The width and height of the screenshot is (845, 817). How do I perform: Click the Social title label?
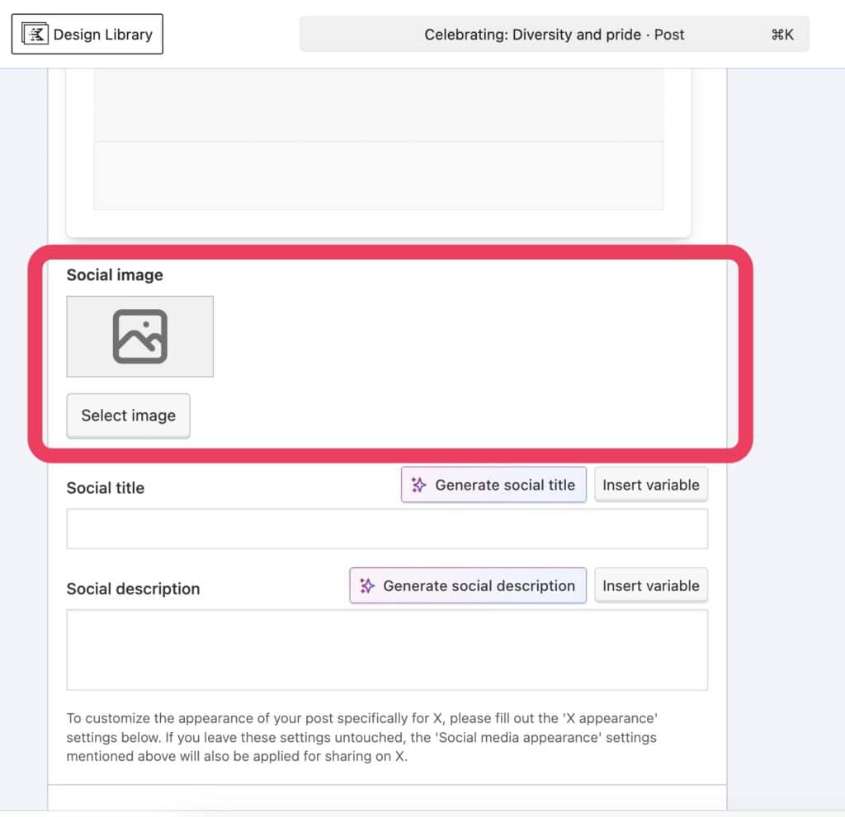(x=106, y=488)
